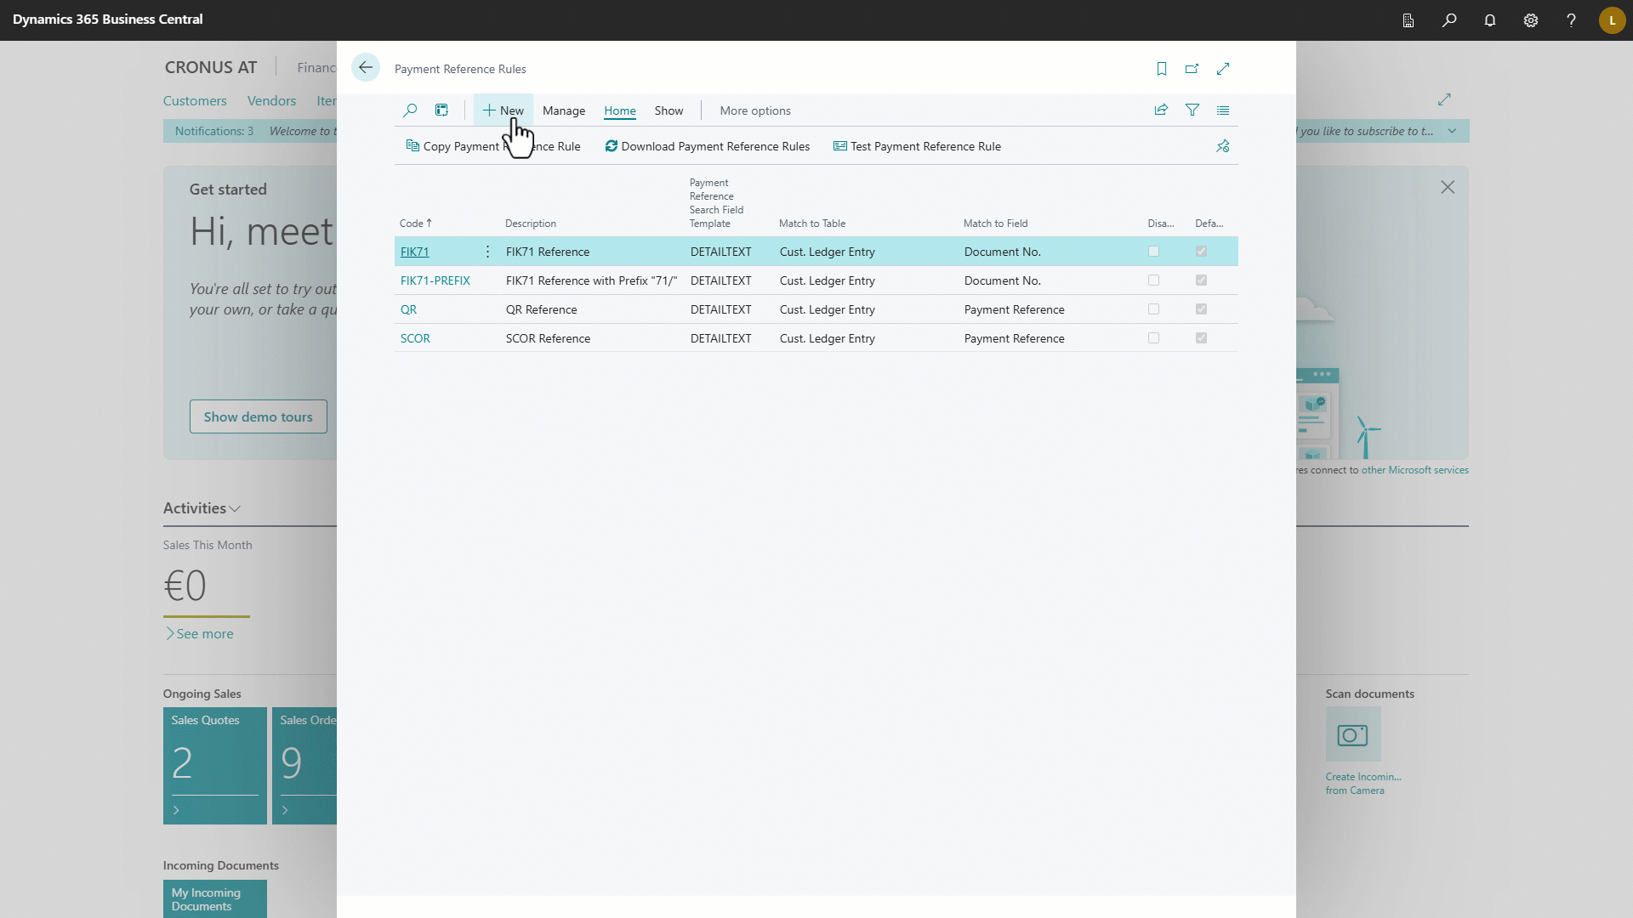Screen dimensions: 1633x918
Task: Search the Payment Reference Rules list
Action: (x=410, y=110)
